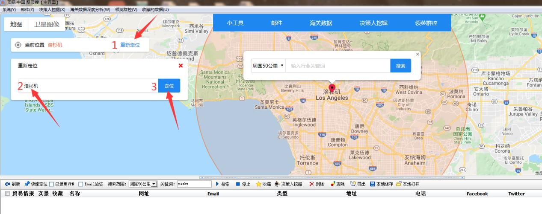Click the 重新定位 link

click(130, 45)
